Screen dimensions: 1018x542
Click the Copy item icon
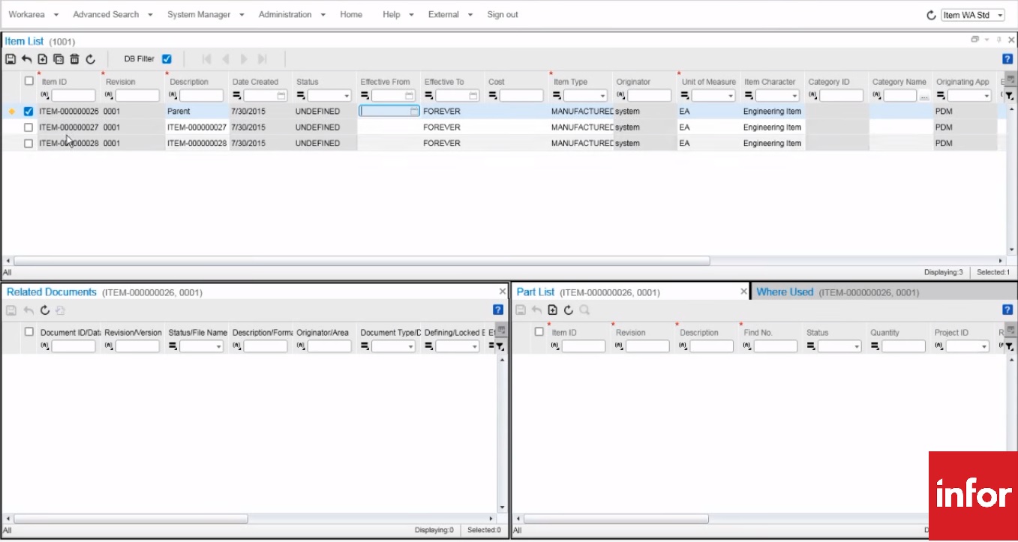click(x=59, y=58)
